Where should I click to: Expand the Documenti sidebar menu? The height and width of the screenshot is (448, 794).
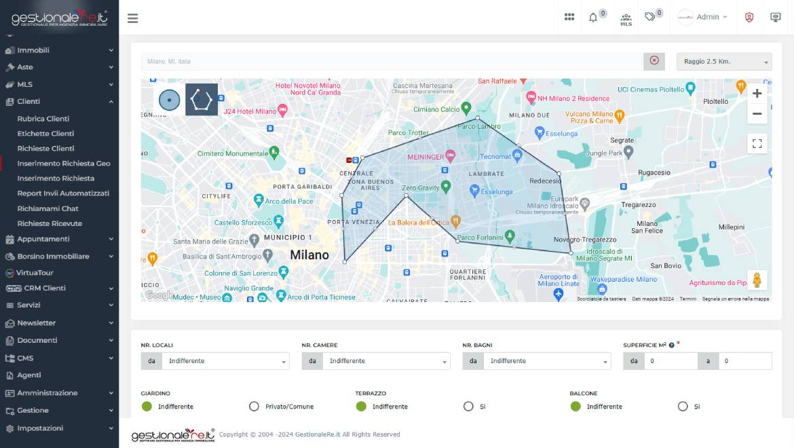pyautogui.click(x=59, y=340)
